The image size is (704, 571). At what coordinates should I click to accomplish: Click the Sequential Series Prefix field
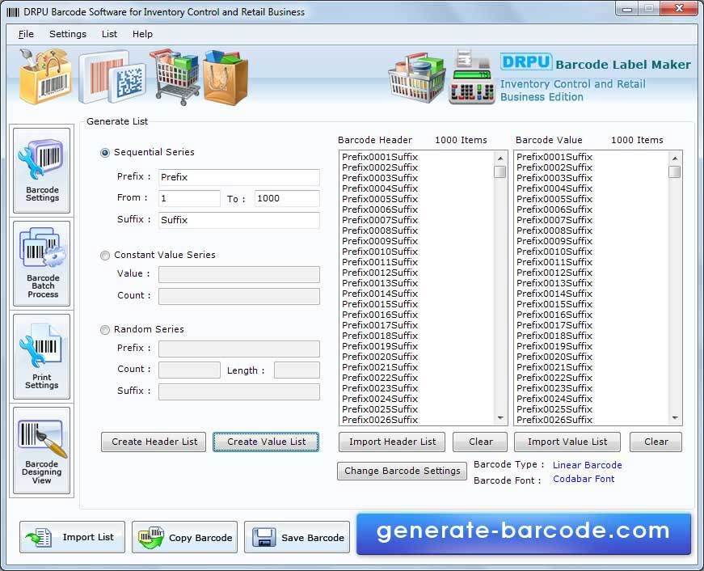click(239, 177)
